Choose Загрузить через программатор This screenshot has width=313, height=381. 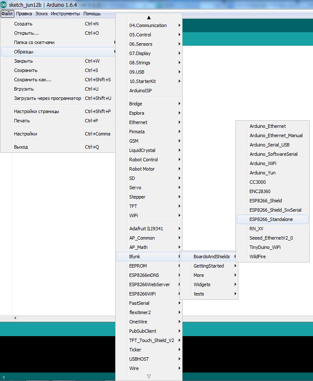coord(58,98)
